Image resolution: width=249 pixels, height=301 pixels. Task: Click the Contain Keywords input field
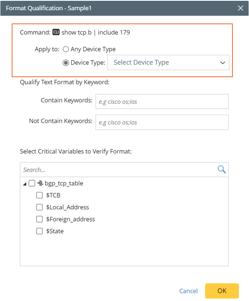coord(162,102)
